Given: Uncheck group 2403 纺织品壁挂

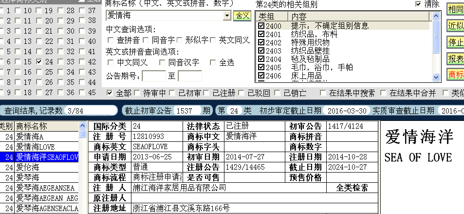Looking at the screenshot, I should coord(261,51).
